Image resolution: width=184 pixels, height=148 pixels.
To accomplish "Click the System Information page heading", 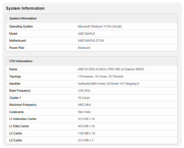I will pos(25,8).
